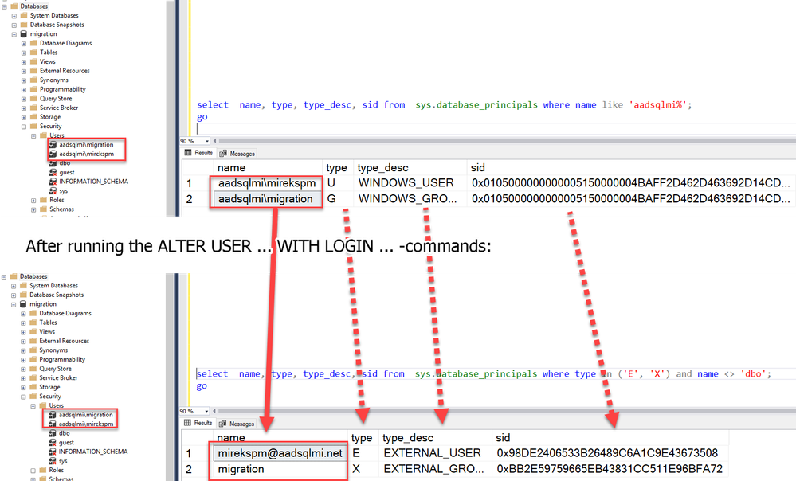This screenshot has width=796, height=481.
Task: Click the 'aadsqlmi%' string in upper query
Action: point(658,105)
